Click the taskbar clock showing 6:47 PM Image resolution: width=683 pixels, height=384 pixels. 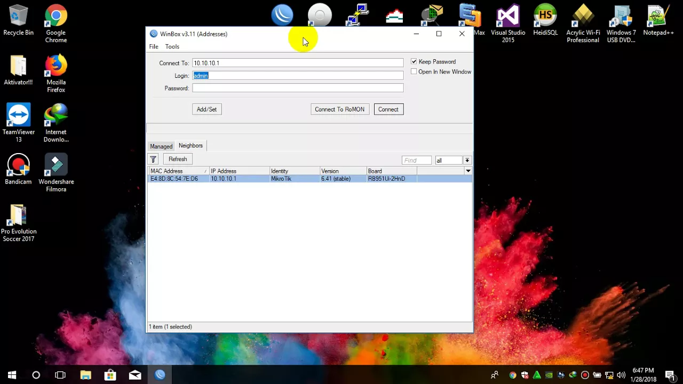click(644, 375)
